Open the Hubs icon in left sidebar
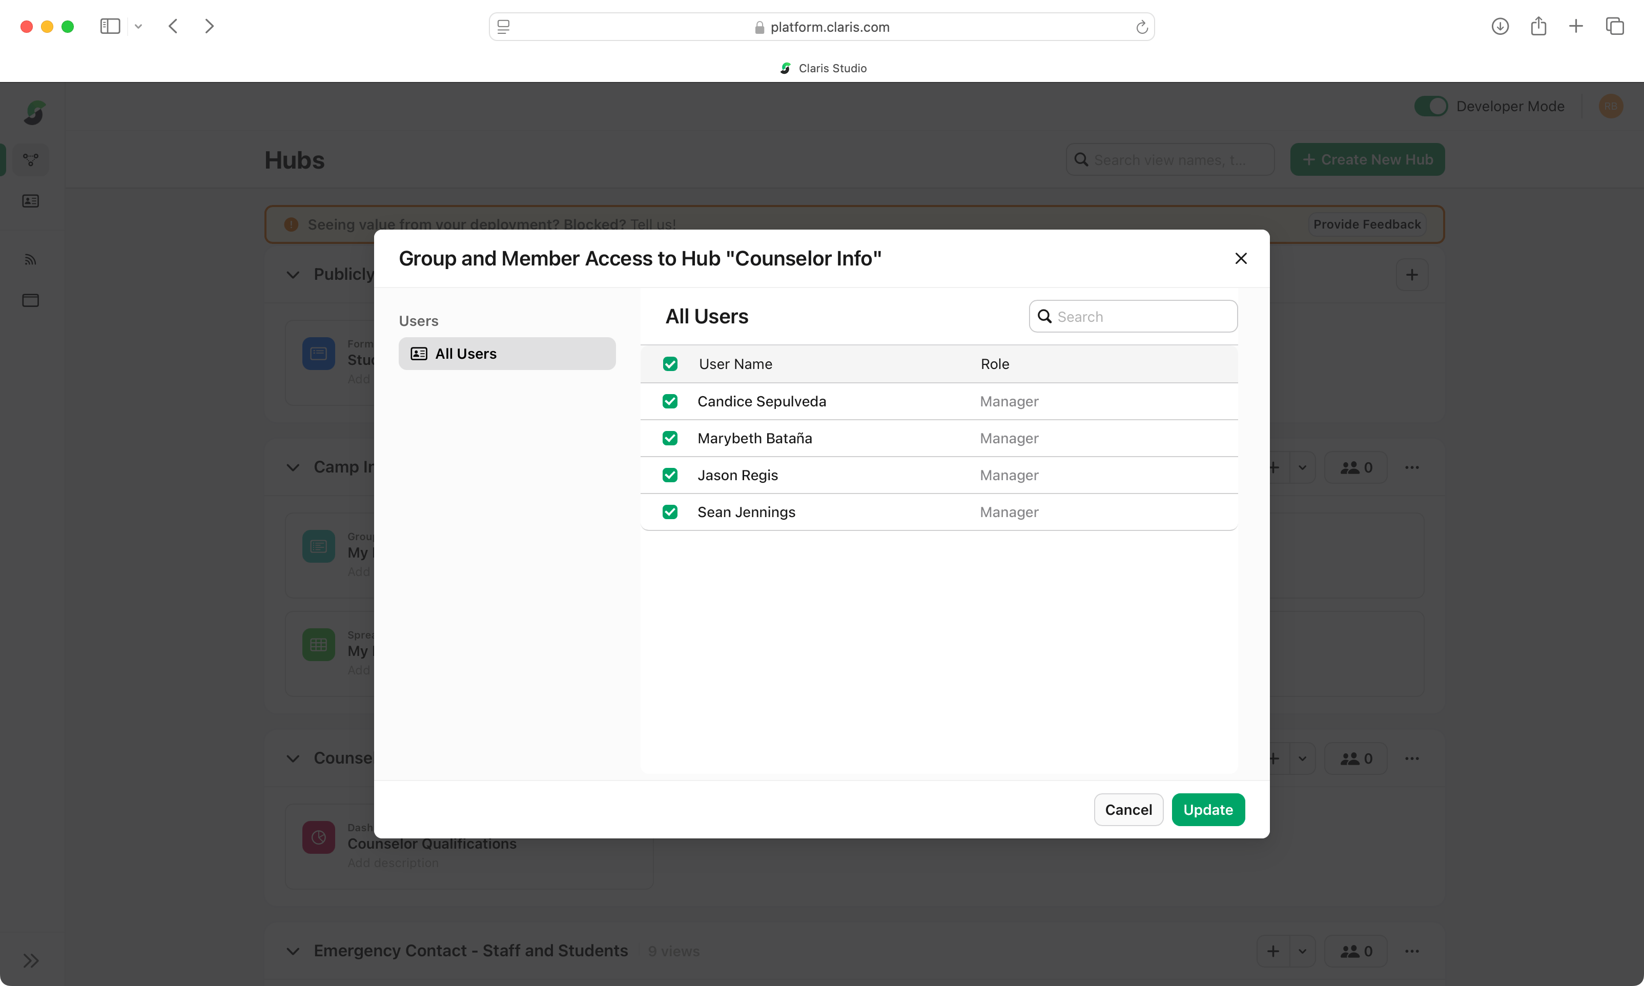This screenshot has width=1644, height=986. pyautogui.click(x=31, y=160)
